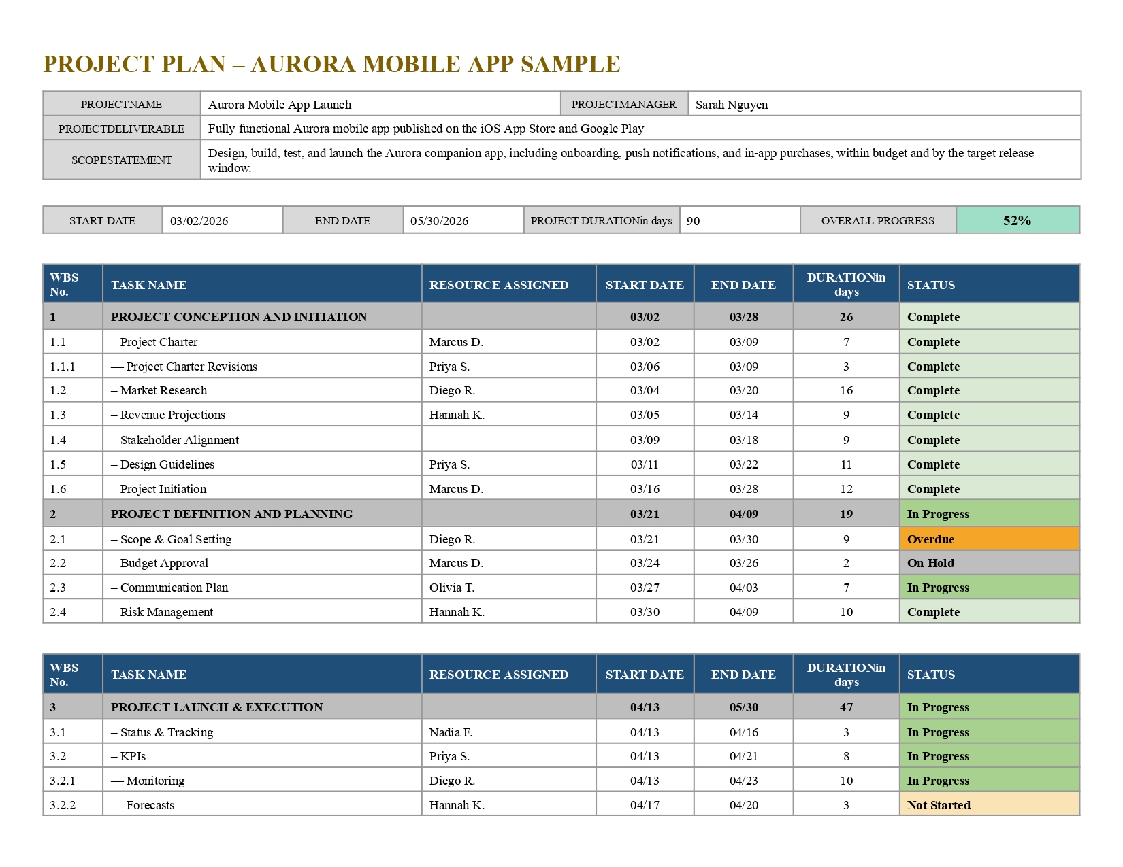The height and width of the screenshot is (867, 1123).
Task: Click the deliverable text about iOS App Store
Action: click(x=426, y=129)
